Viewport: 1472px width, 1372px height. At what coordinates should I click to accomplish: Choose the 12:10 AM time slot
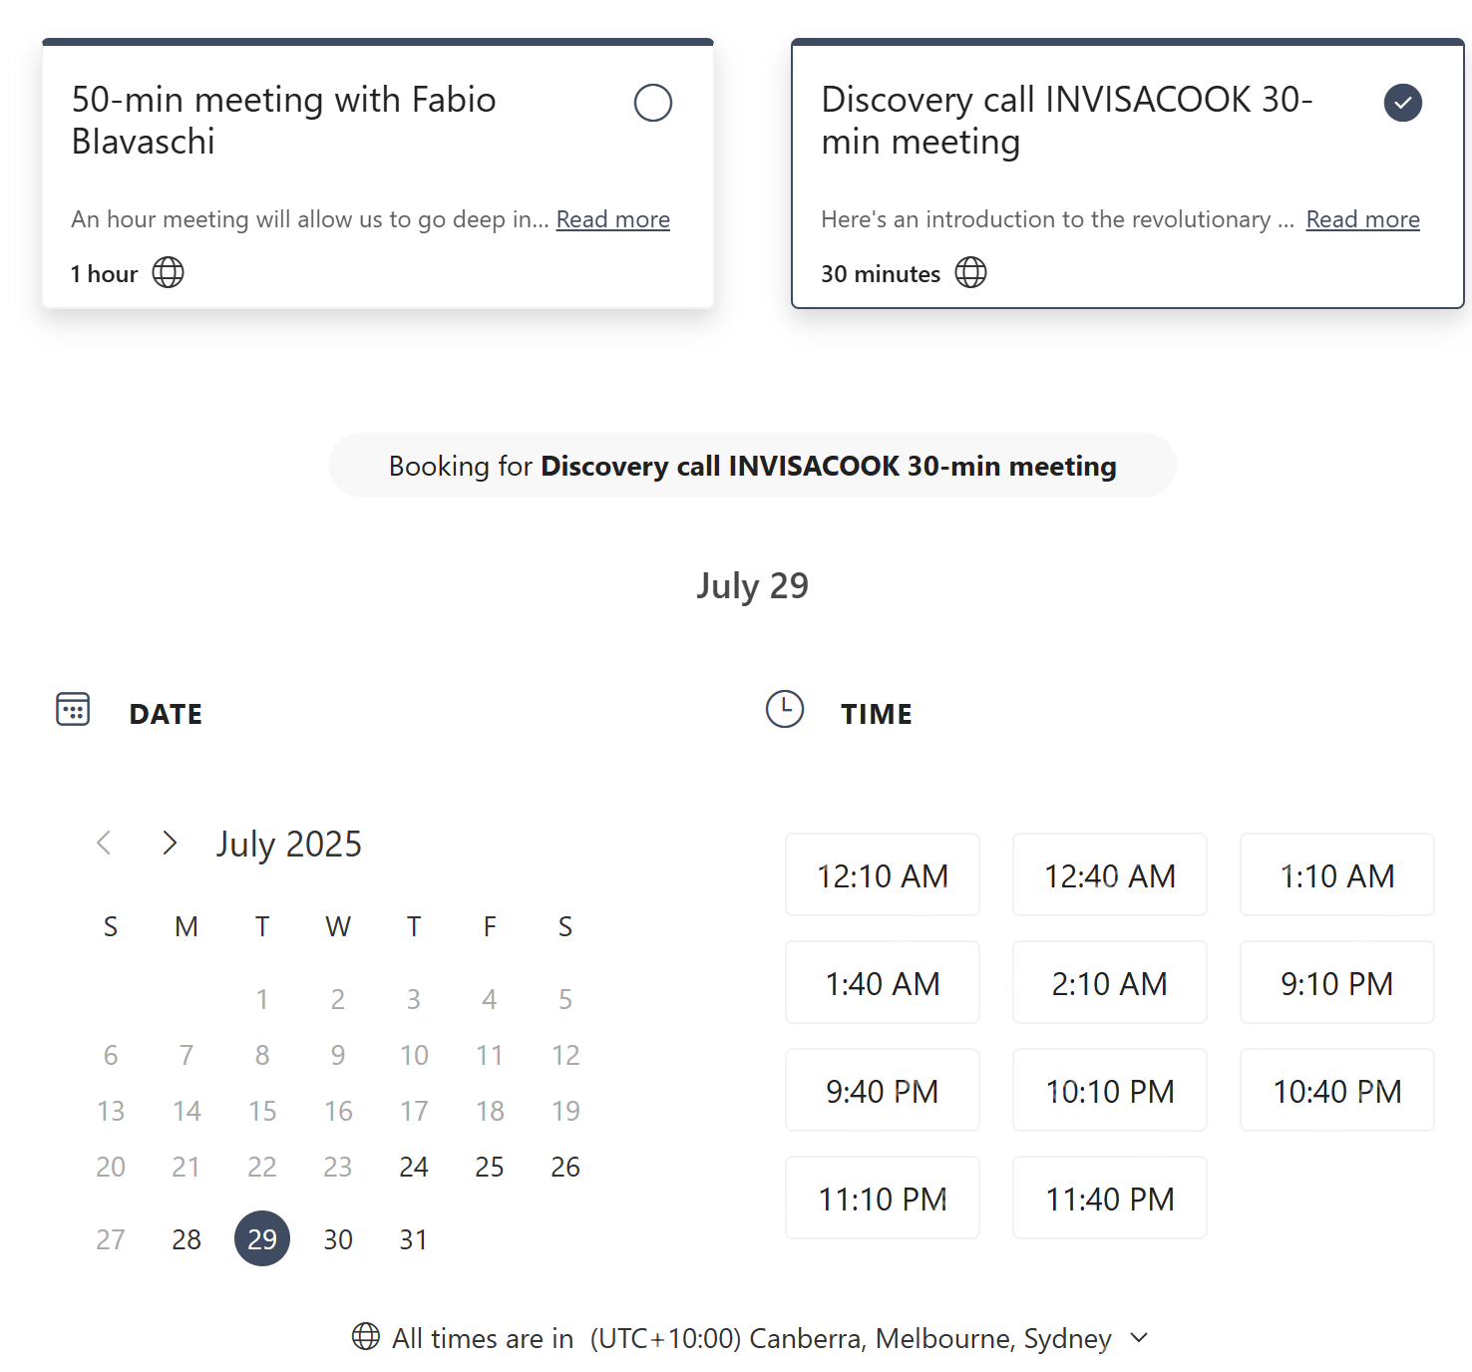click(883, 875)
